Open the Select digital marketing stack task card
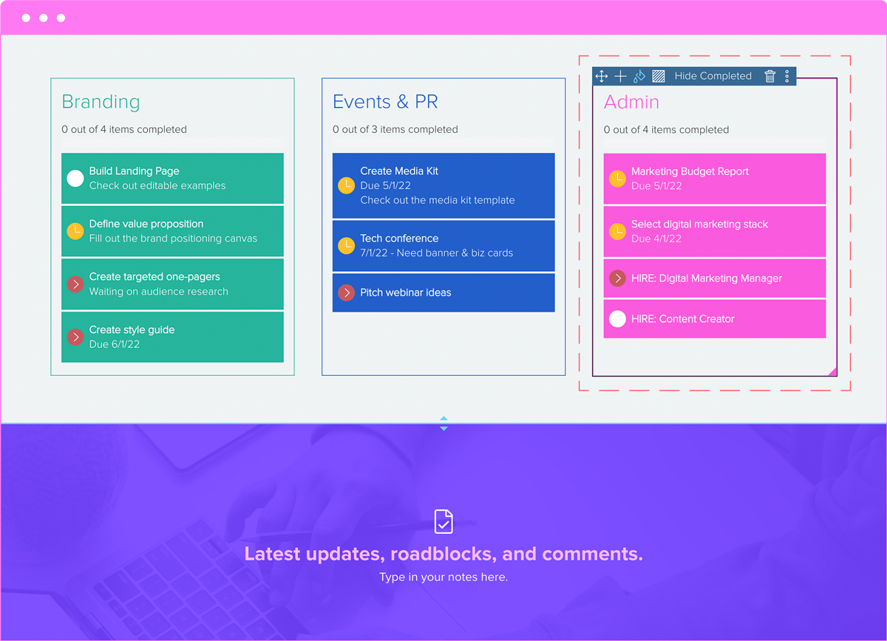 pos(714,231)
